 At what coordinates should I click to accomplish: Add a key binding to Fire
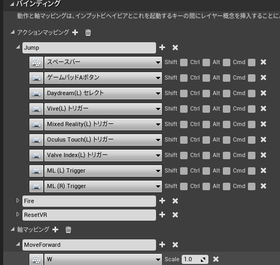coord(162,201)
